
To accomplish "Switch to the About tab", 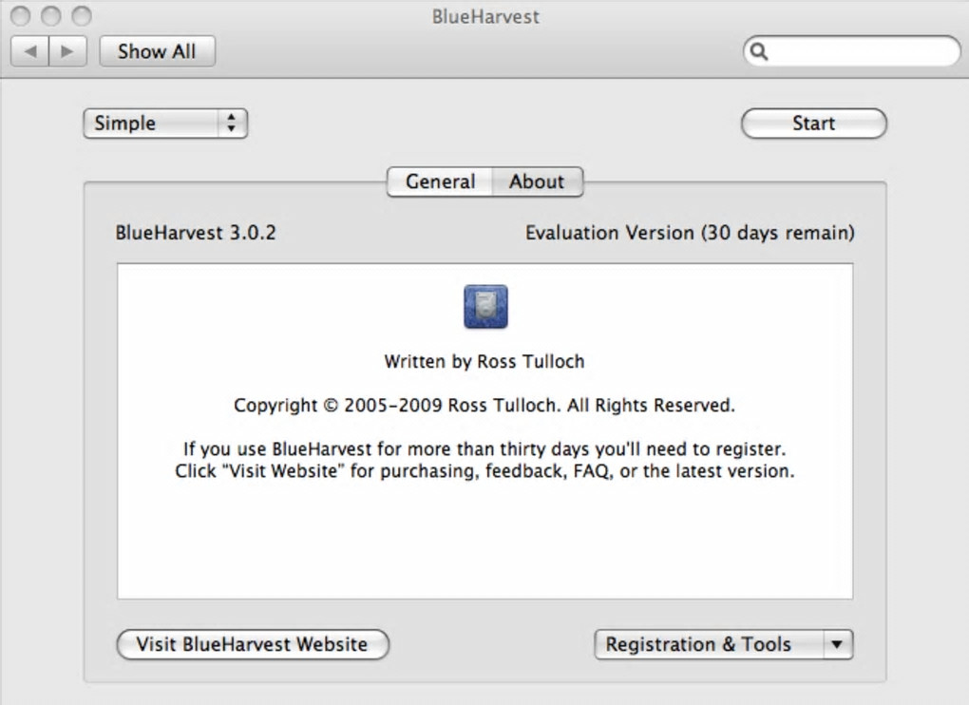I will (537, 181).
